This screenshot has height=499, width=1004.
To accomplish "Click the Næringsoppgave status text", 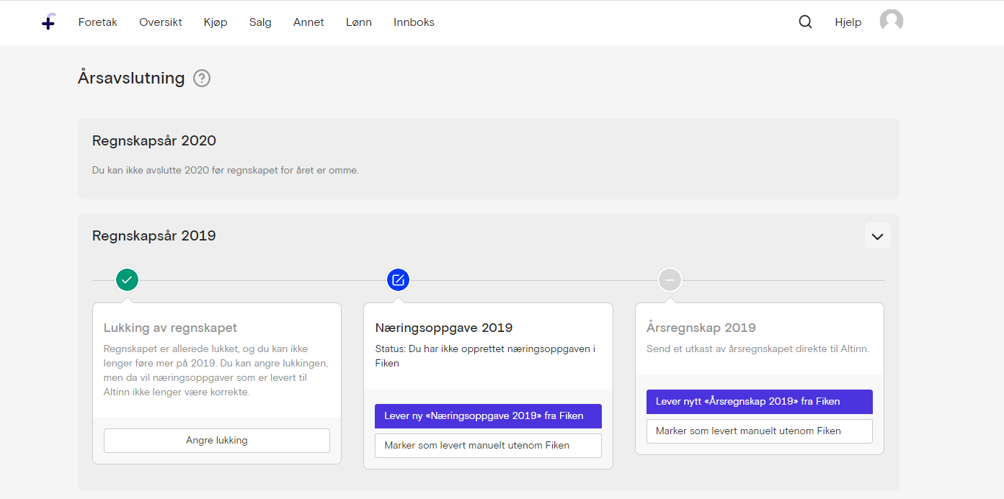I will coord(485,356).
